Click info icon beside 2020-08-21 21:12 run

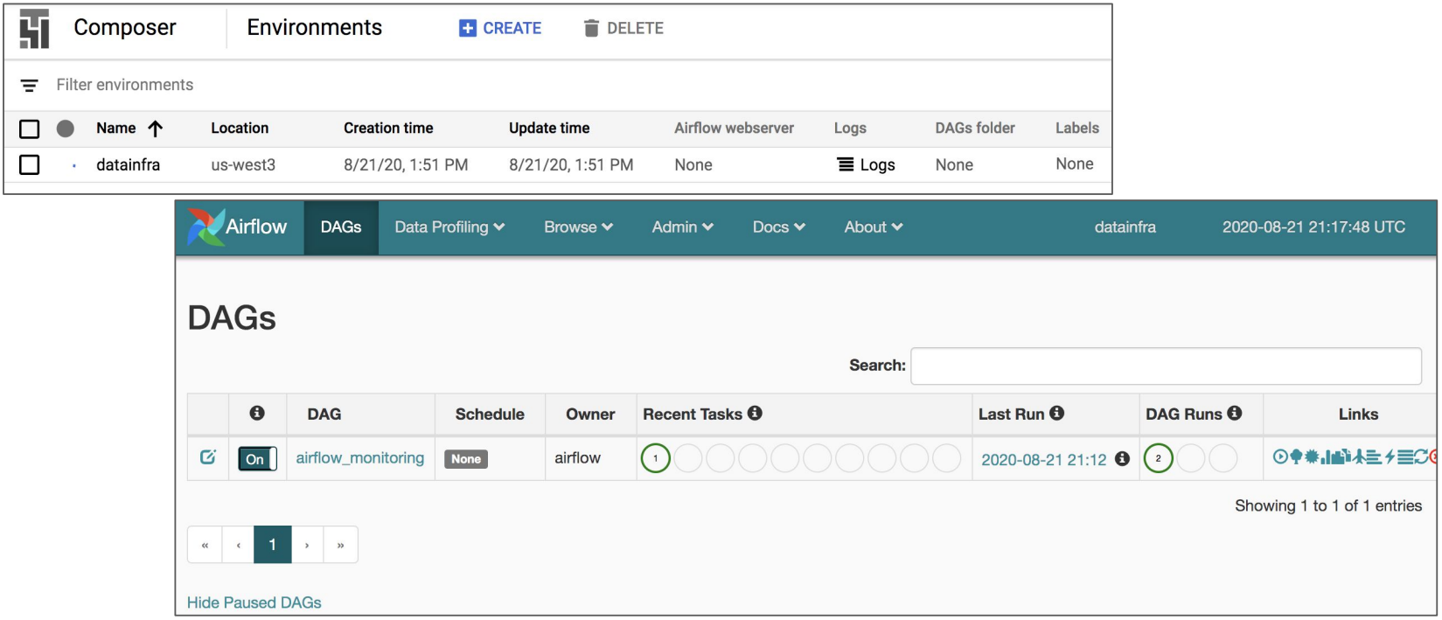[1123, 458]
